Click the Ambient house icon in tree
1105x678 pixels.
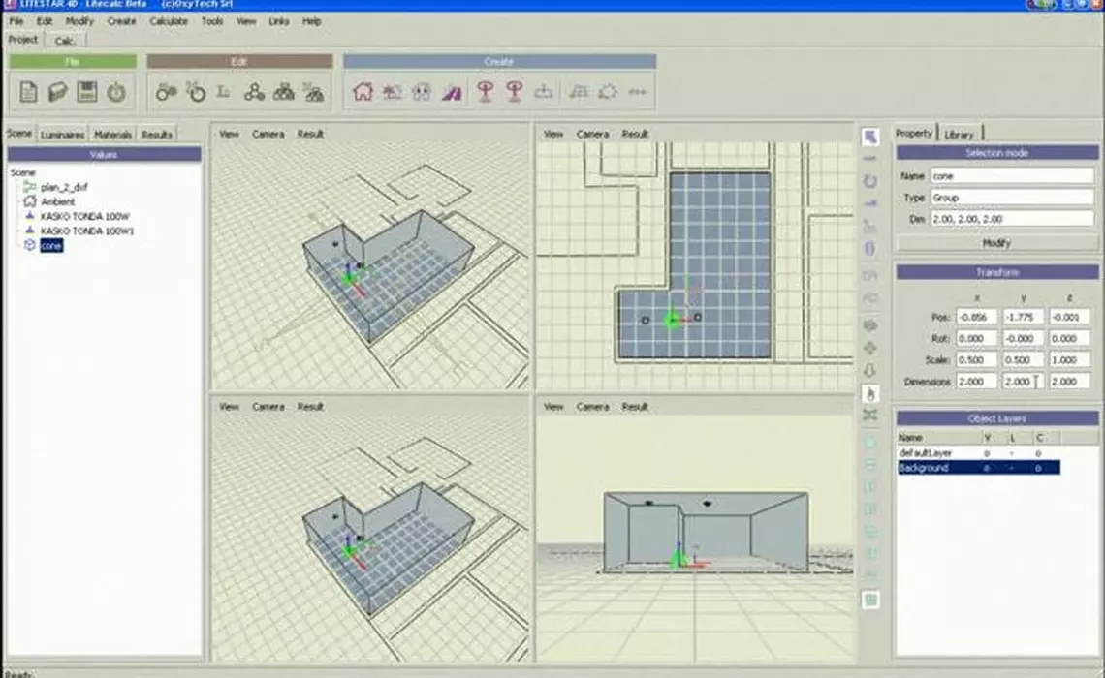(x=30, y=201)
